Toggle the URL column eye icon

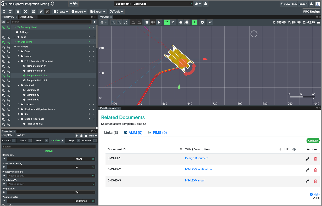294,150
